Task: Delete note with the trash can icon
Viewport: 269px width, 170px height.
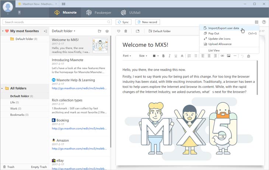Action: click(126, 31)
